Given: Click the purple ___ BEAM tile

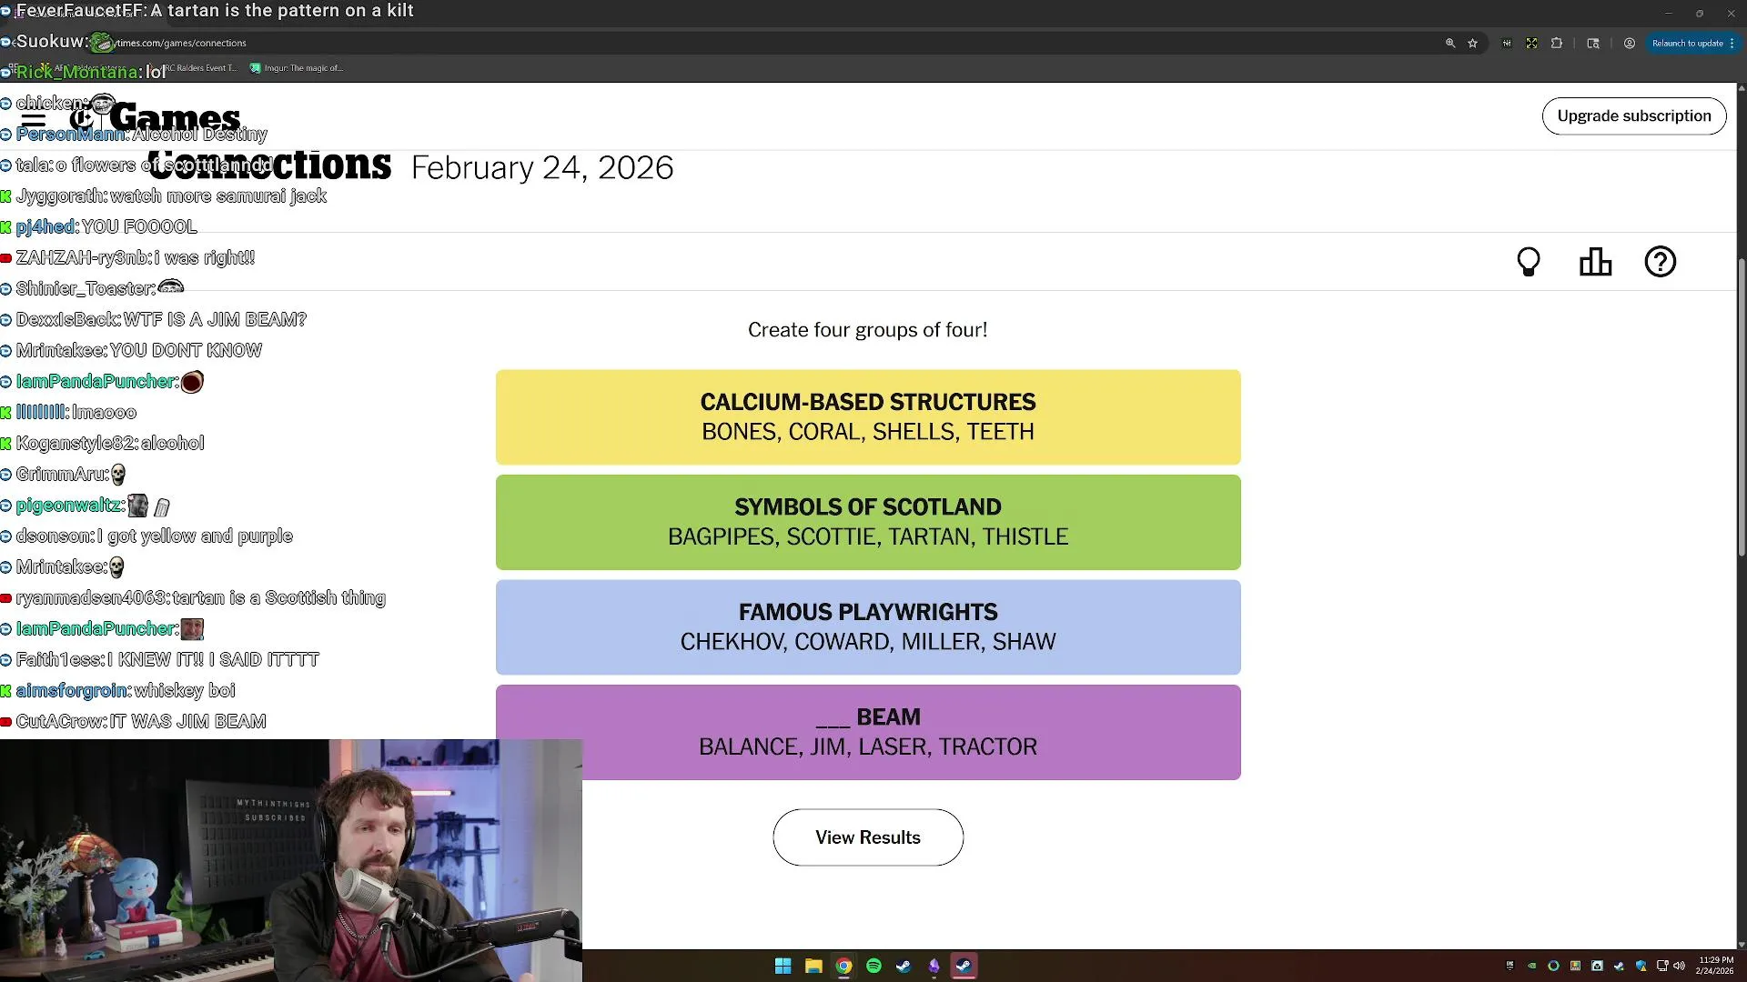Looking at the screenshot, I should tap(867, 732).
